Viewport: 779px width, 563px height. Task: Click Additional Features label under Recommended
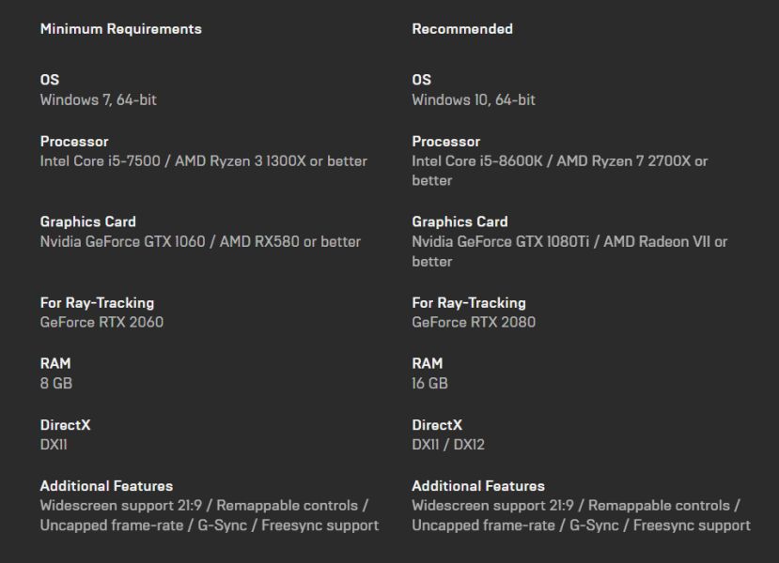pyautogui.click(x=478, y=486)
